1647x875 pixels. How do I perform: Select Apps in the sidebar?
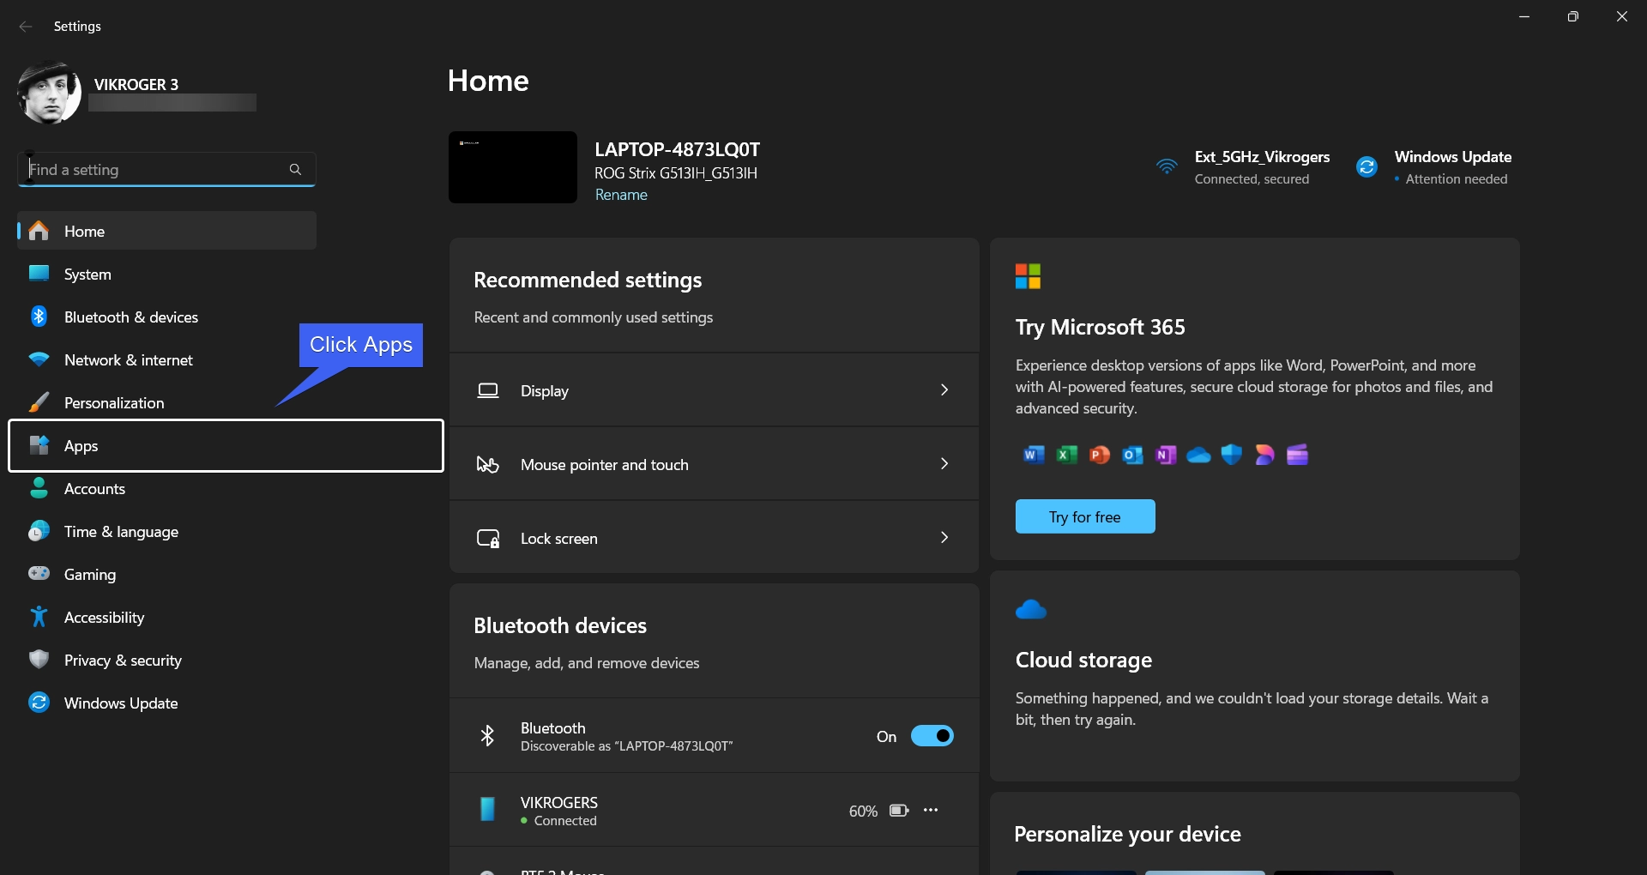point(226,445)
